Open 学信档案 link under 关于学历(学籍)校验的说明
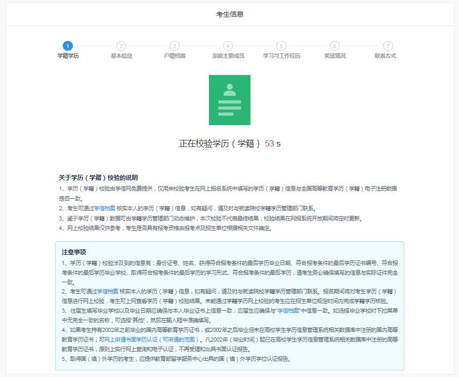The height and width of the screenshot is (377, 459). pyautogui.click(x=104, y=208)
